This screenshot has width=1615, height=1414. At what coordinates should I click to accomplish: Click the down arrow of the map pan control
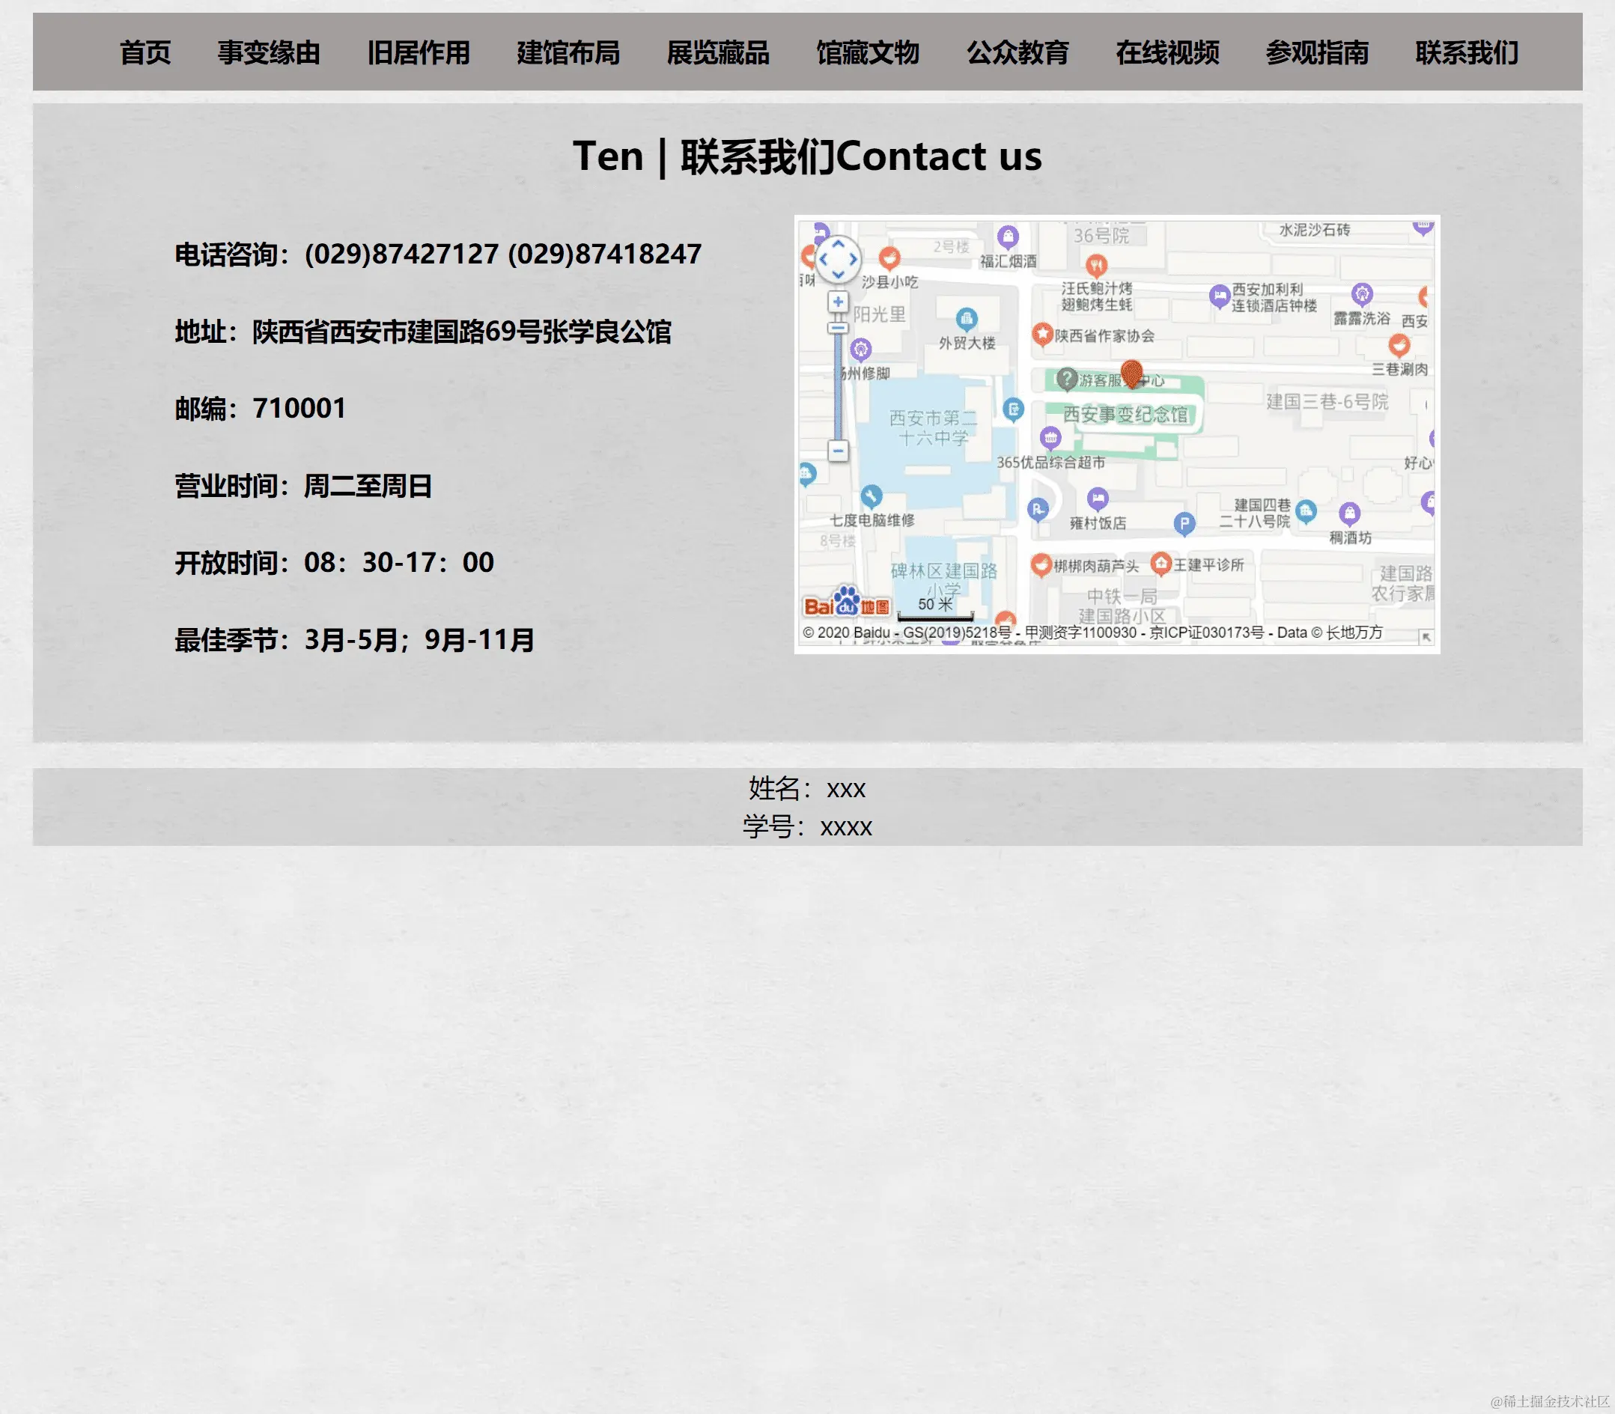tap(839, 275)
